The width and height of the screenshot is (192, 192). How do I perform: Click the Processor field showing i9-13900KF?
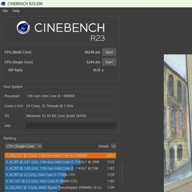(71, 96)
